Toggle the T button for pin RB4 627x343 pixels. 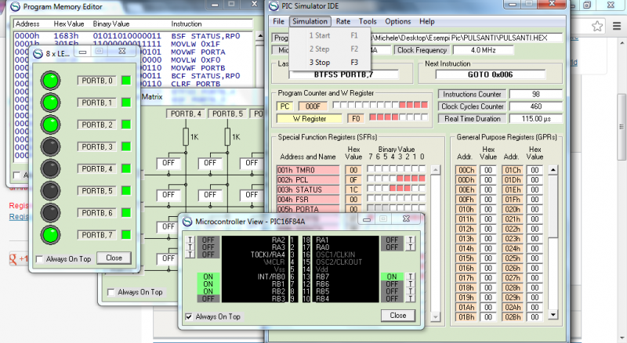[410, 298]
